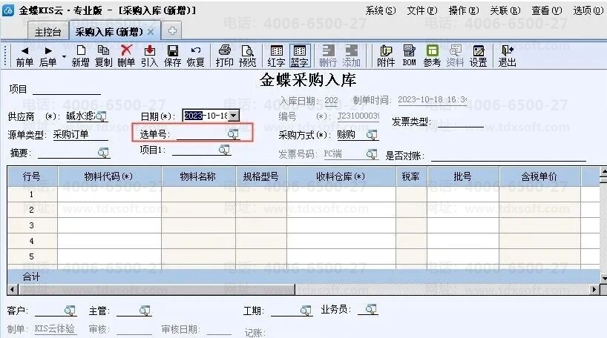This screenshot has height=338, width=607.
Task: Open the 关联(R) menu
Action: point(505,10)
